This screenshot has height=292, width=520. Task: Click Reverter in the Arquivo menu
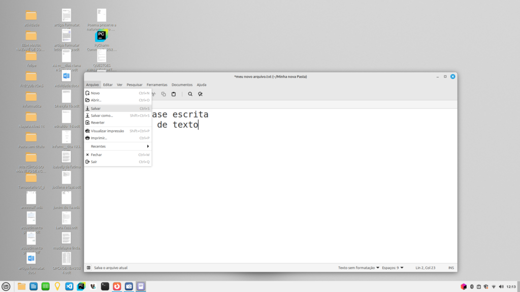pos(97,123)
